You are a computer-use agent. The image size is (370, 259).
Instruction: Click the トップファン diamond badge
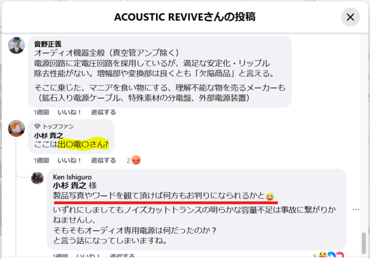(38, 126)
